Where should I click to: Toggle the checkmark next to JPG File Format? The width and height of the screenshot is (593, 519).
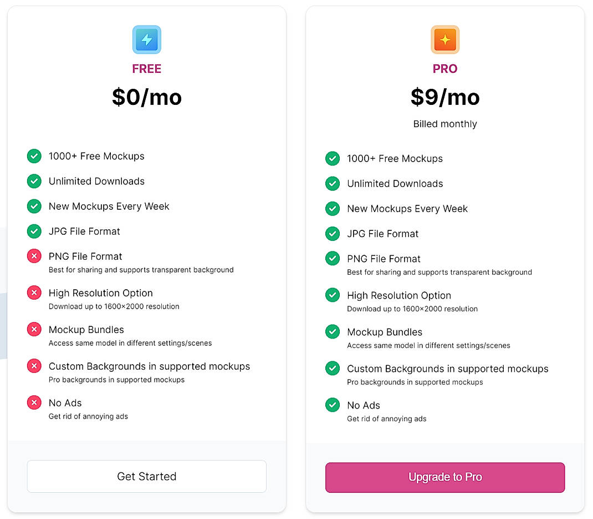34,231
